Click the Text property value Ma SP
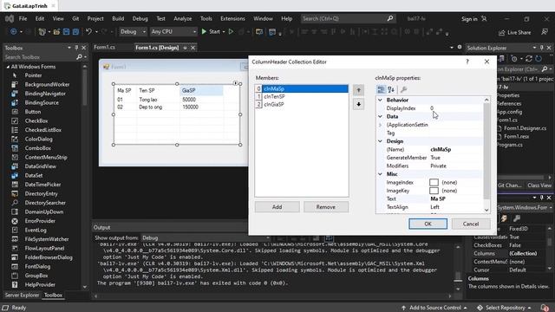Screen dimensions: 555x312 [438, 198]
